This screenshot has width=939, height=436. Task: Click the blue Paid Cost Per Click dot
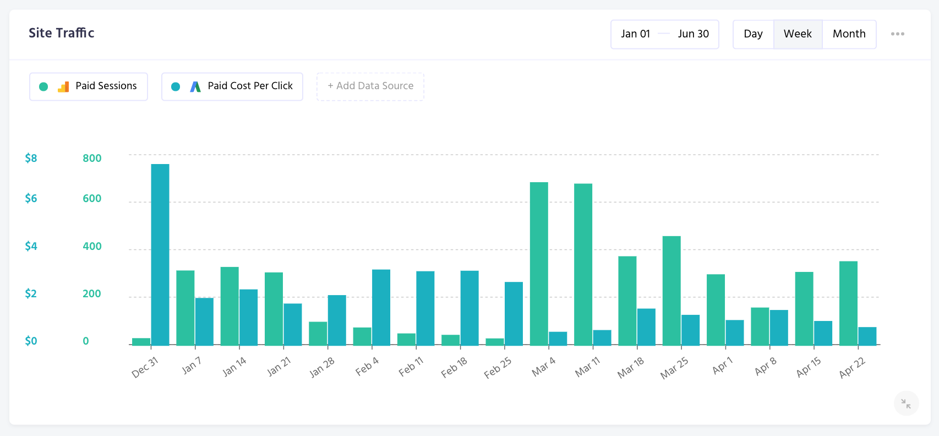pyautogui.click(x=176, y=86)
